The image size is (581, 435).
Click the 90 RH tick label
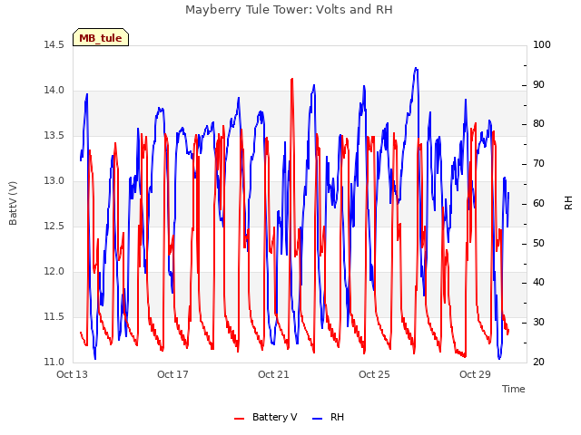tap(538, 84)
